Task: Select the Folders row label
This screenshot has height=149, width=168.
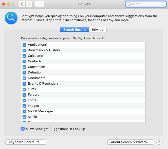Action: tap(33, 95)
